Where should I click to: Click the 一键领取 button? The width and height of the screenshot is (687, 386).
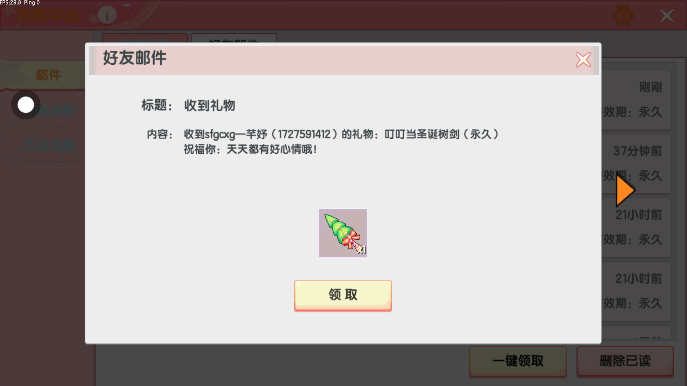tap(518, 361)
